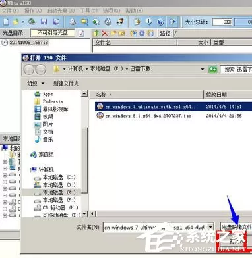This screenshot has height=258, width=252.
Task: Open the 工具(T) menu
Action: coord(89,11)
